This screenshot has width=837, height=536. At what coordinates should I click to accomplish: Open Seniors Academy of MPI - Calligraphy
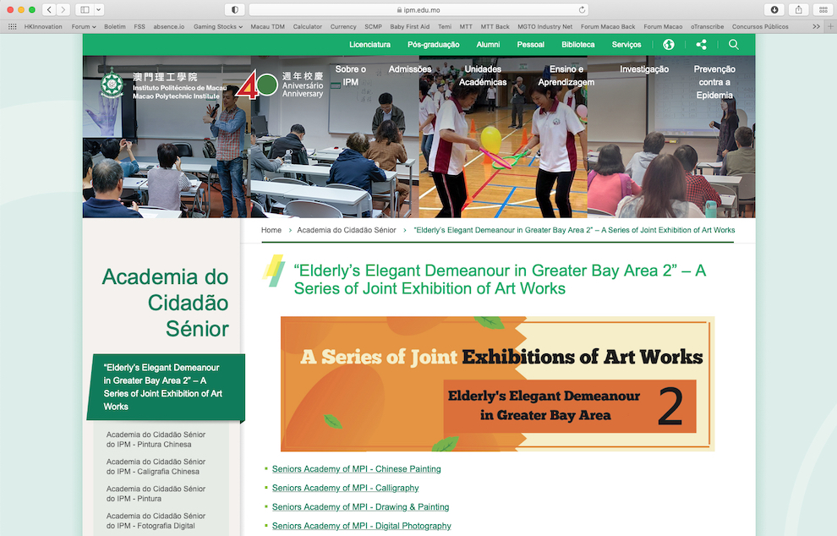[x=346, y=488]
